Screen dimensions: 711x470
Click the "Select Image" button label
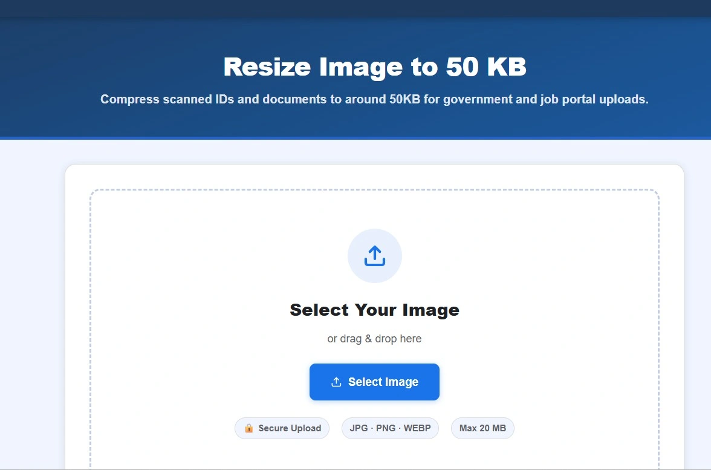[x=383, y=382]
